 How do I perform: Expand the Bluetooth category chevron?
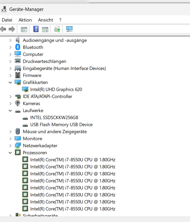coord(10,47)
